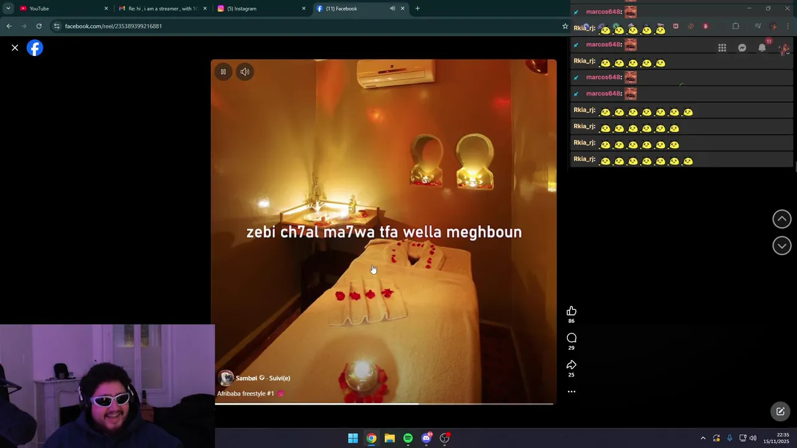Open the reel's comments

572,338
